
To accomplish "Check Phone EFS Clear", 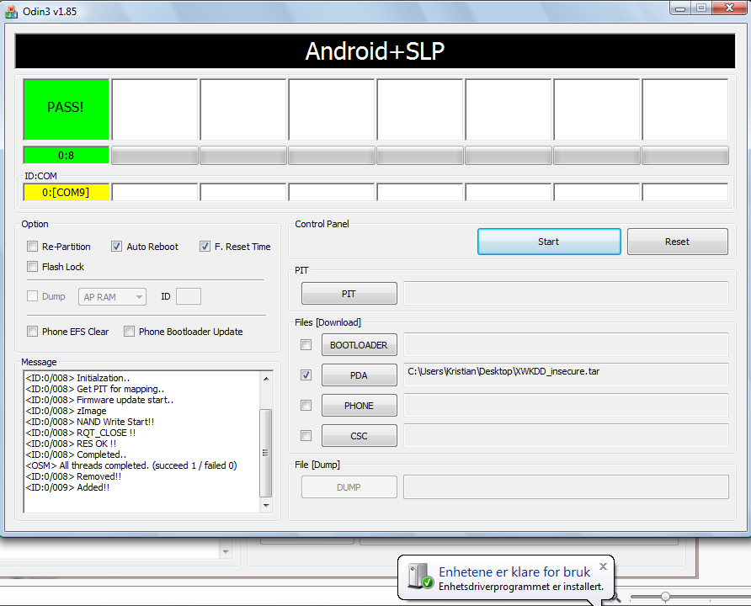I will [x=33, y=332].
